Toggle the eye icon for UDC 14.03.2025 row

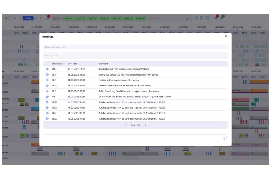(47, 108)
